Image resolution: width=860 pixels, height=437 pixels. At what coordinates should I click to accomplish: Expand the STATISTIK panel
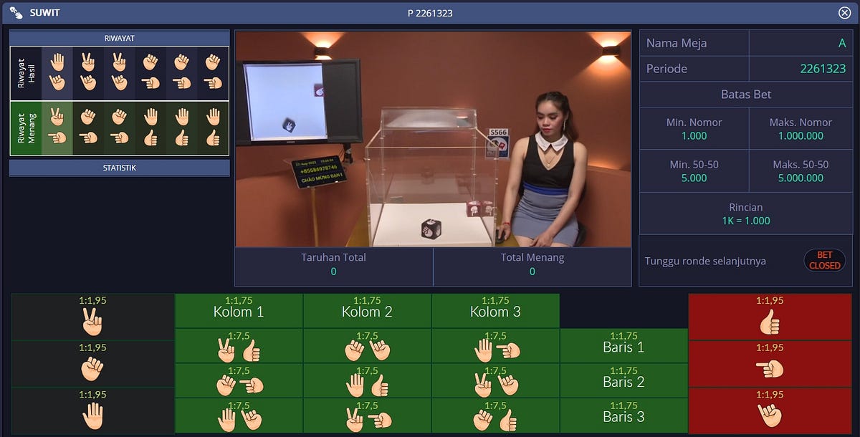(x=119, y=168)
